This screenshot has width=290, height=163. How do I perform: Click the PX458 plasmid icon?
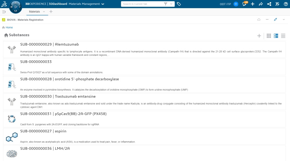click(12, 119)
